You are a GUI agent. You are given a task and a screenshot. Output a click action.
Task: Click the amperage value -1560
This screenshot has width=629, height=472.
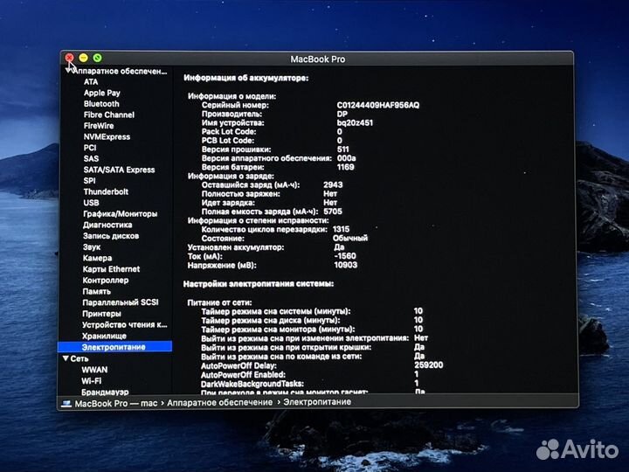point(345,255)
